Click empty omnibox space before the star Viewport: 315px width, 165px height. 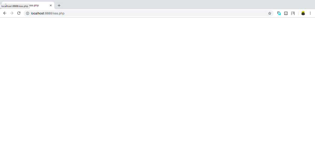click(165, 13)
